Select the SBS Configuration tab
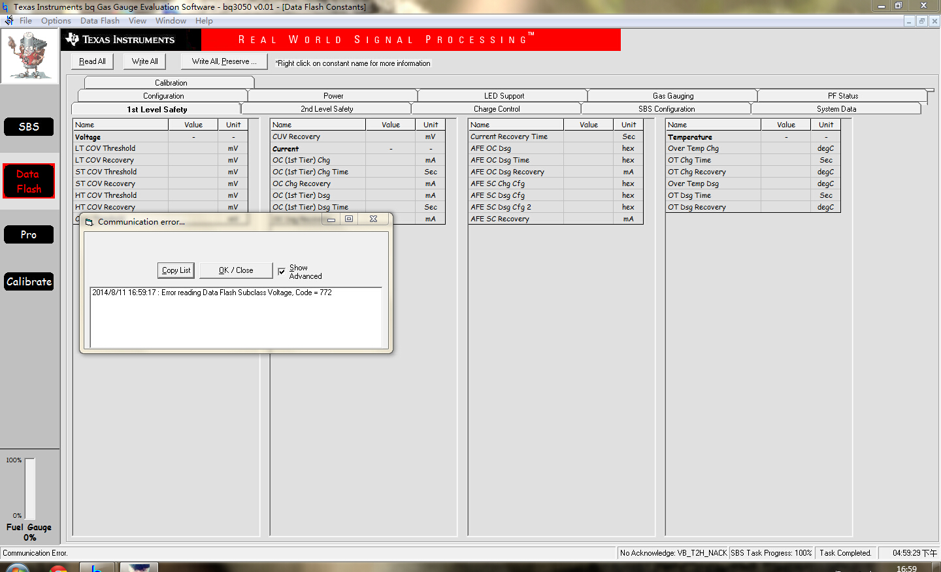 click(x=667, y=109)
